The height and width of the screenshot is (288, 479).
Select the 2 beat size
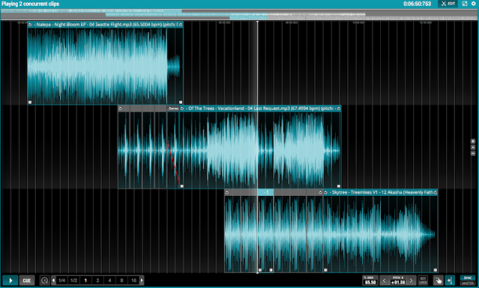coord(98,281)
